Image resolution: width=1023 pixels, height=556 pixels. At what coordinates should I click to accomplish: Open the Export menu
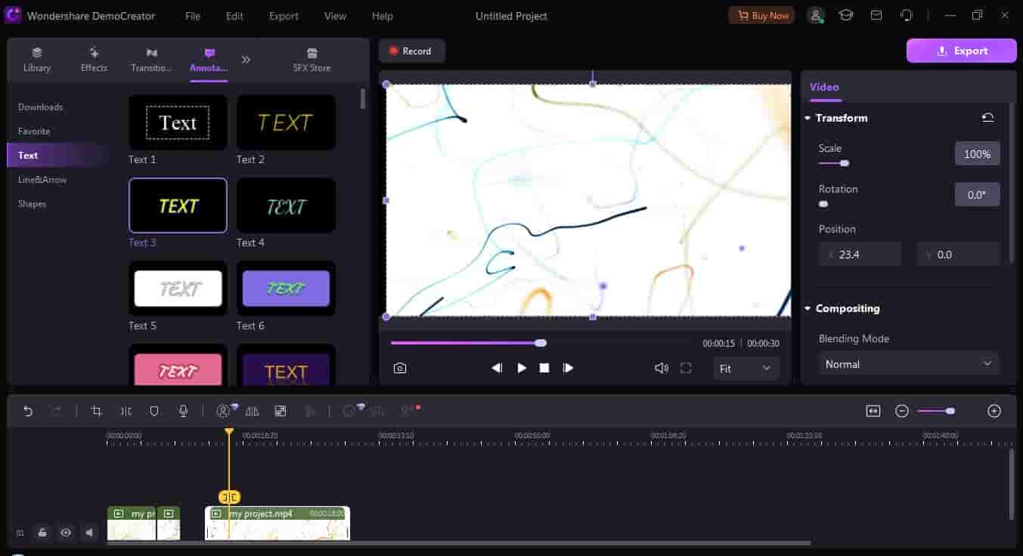[x=284, y=16]
